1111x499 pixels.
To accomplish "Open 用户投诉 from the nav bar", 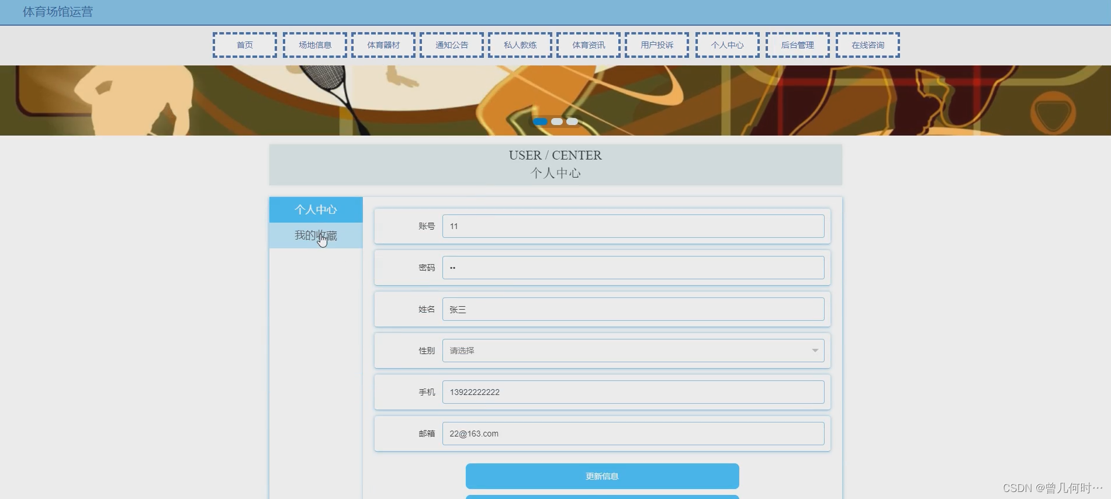I will (x=657, y=45).
